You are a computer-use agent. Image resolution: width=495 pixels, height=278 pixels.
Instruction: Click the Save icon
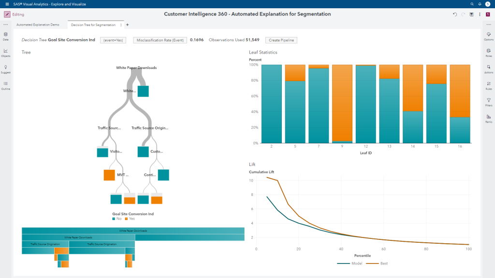tap(471, 14)
